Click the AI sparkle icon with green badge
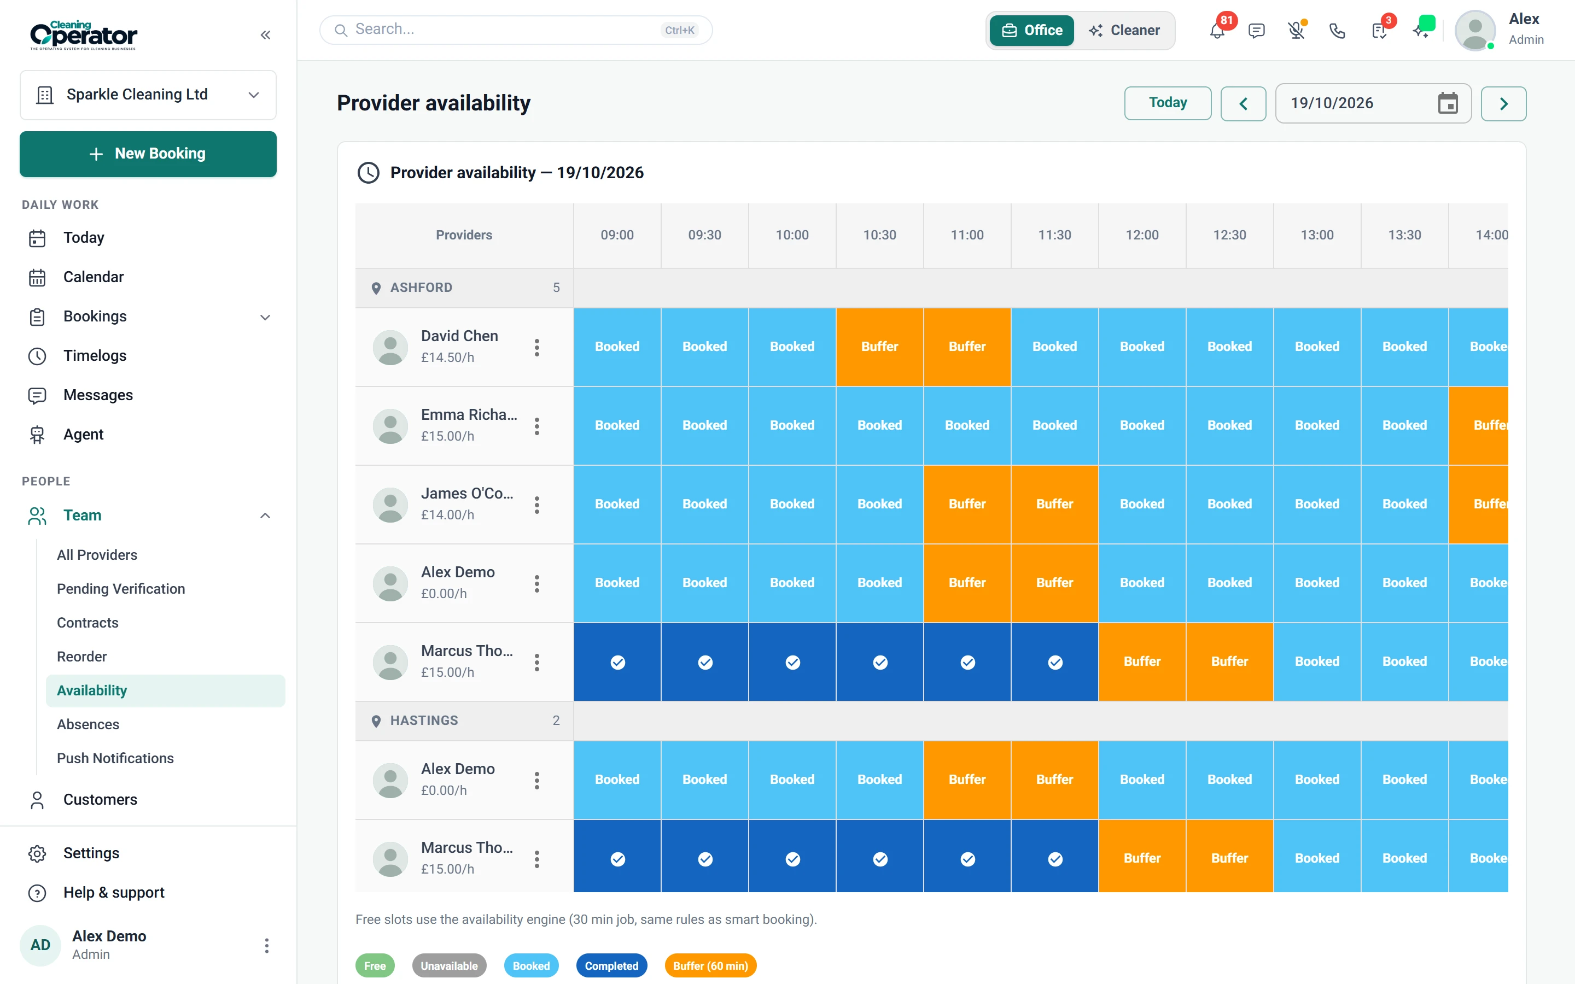This screenshot has height=984, width=1575. [x=1420, y=31]
